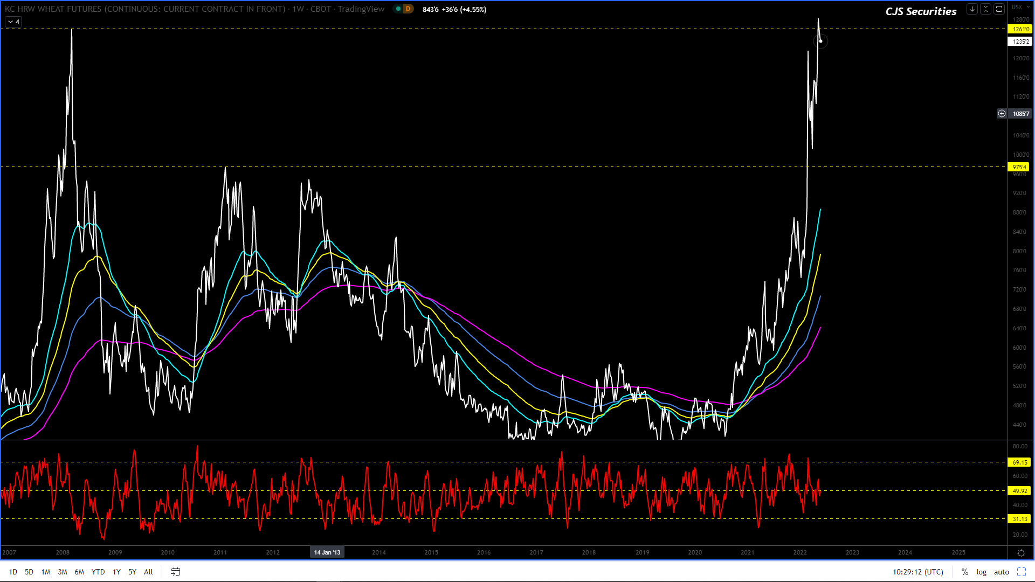This screenshot has width=1035, height=582.
Task: Click the orange D delayed data badge
Action: 408,9
